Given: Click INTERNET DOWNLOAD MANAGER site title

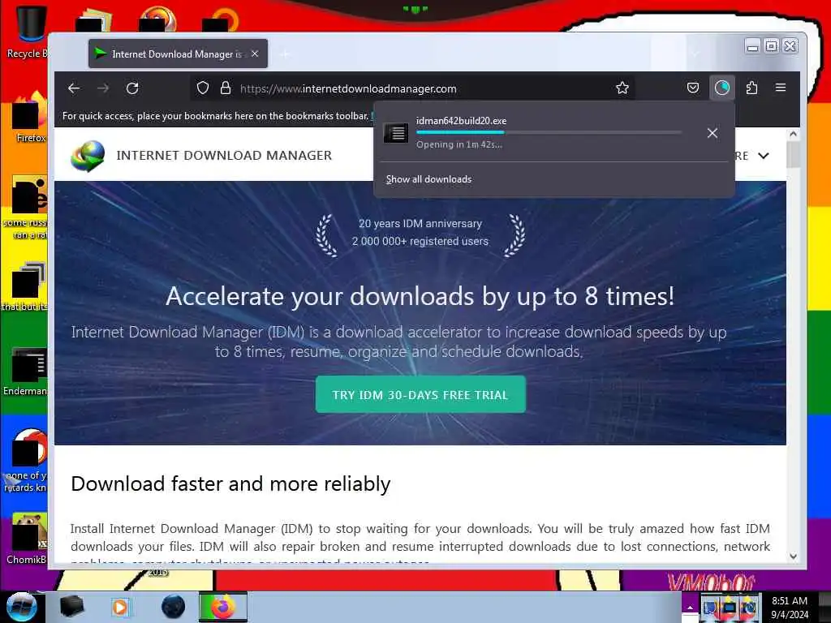Looking at the screenshot, I should click(x=224, y=155).
